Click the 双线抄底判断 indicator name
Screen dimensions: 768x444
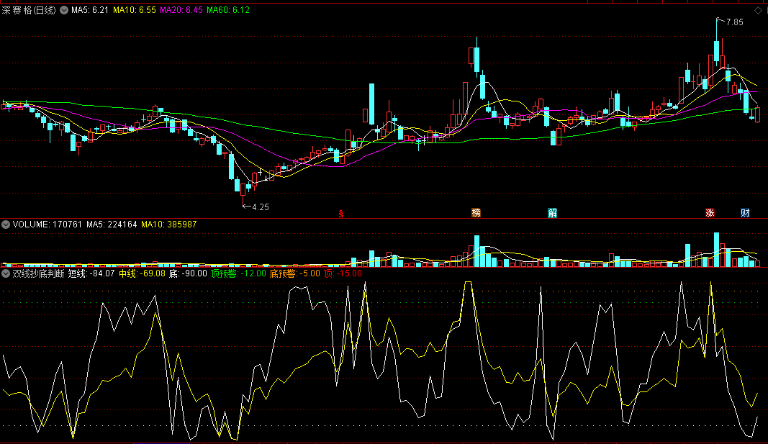38,273
